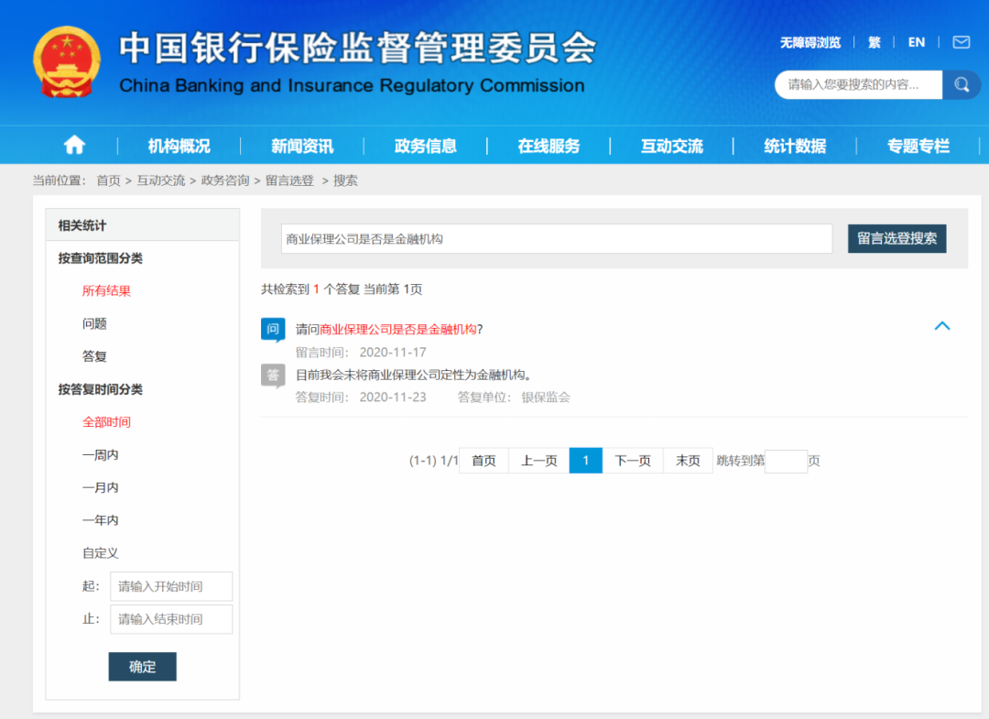Filter by 一年内
The image size is (989, 719).
(101, 520)
